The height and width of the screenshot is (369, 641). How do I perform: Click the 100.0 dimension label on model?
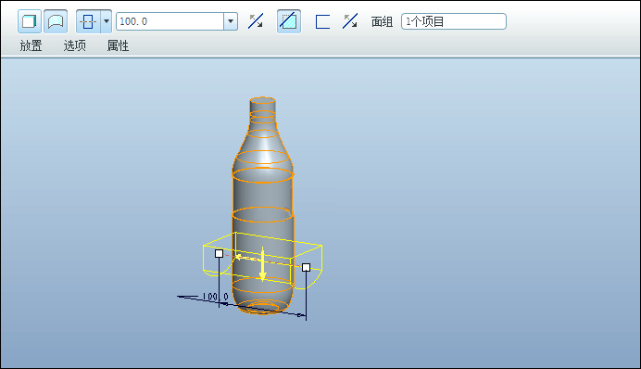(x=216, y=297)
